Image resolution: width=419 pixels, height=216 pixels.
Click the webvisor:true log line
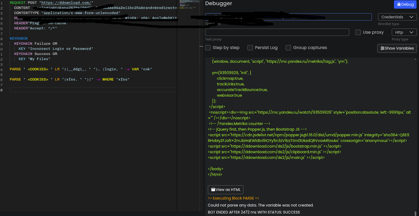229,95
